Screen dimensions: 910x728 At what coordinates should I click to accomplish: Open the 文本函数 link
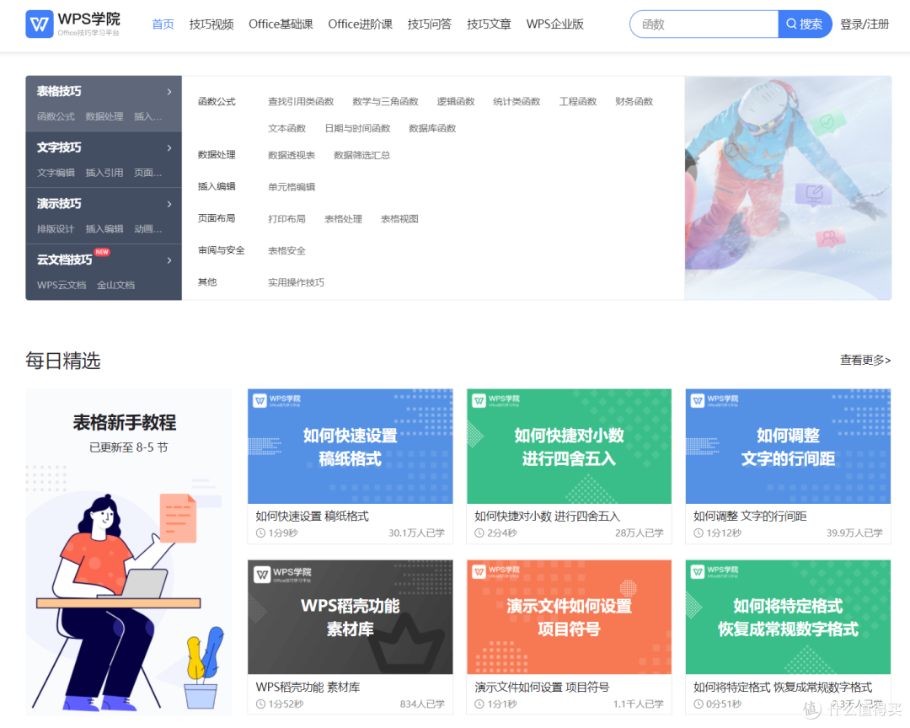pyautogui.click(x=286, y=128)
